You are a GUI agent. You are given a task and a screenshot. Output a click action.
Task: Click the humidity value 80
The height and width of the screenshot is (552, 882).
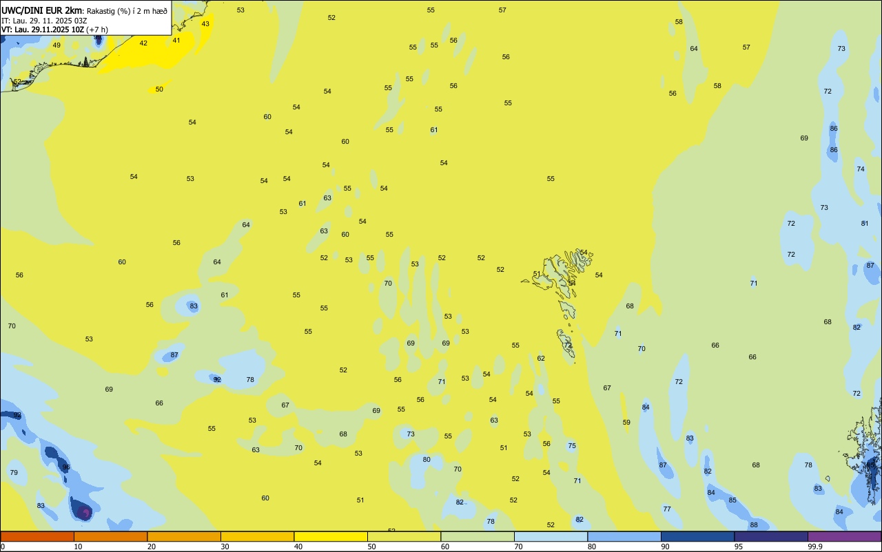(x=427, y=459)
